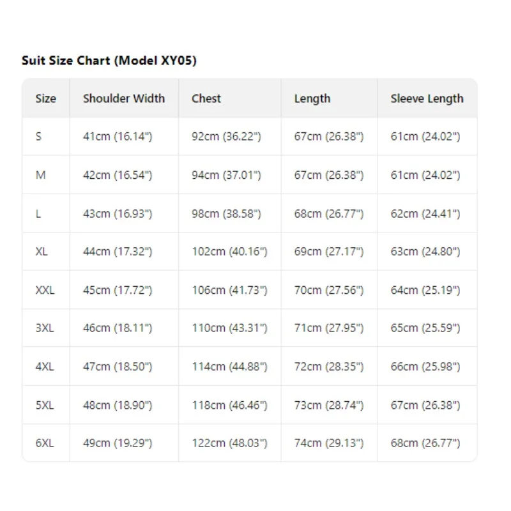Viewport: 511px width, 511px height.
Task: Select the Length column header
Action: point(312,99)
